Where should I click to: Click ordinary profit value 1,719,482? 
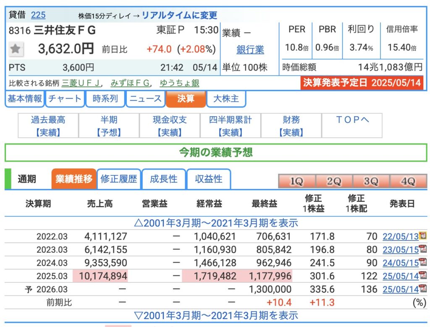[x=215, y=276]
